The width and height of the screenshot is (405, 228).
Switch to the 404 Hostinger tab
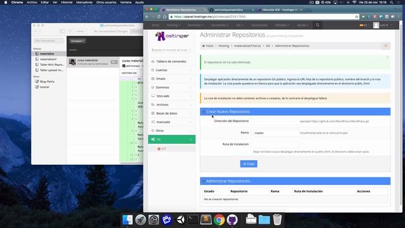click(x=279, y=9)
